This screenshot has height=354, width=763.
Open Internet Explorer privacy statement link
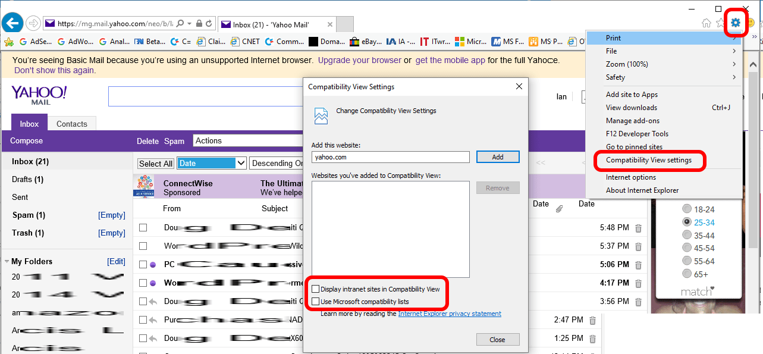pos(449,314)
